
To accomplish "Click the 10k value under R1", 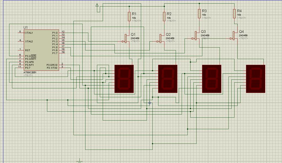I will [x=134, y=18].
